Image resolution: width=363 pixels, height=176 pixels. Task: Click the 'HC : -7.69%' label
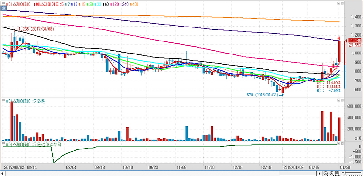329,91
